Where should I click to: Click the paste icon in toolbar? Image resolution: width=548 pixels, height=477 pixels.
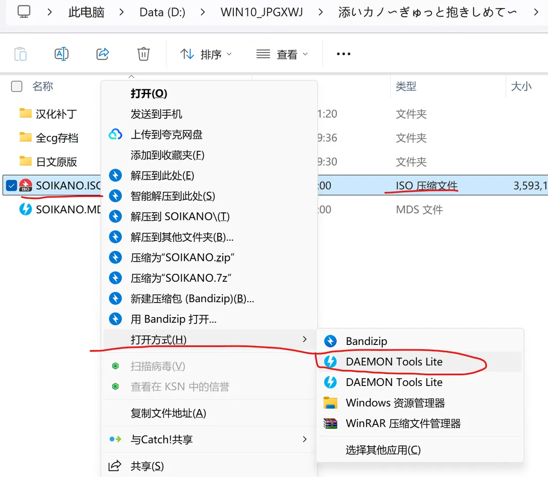tap(20, 54)
